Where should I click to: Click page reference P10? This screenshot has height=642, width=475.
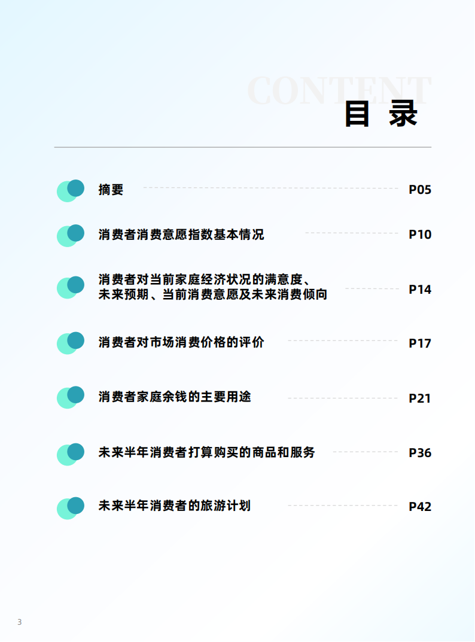coord(419,235)
